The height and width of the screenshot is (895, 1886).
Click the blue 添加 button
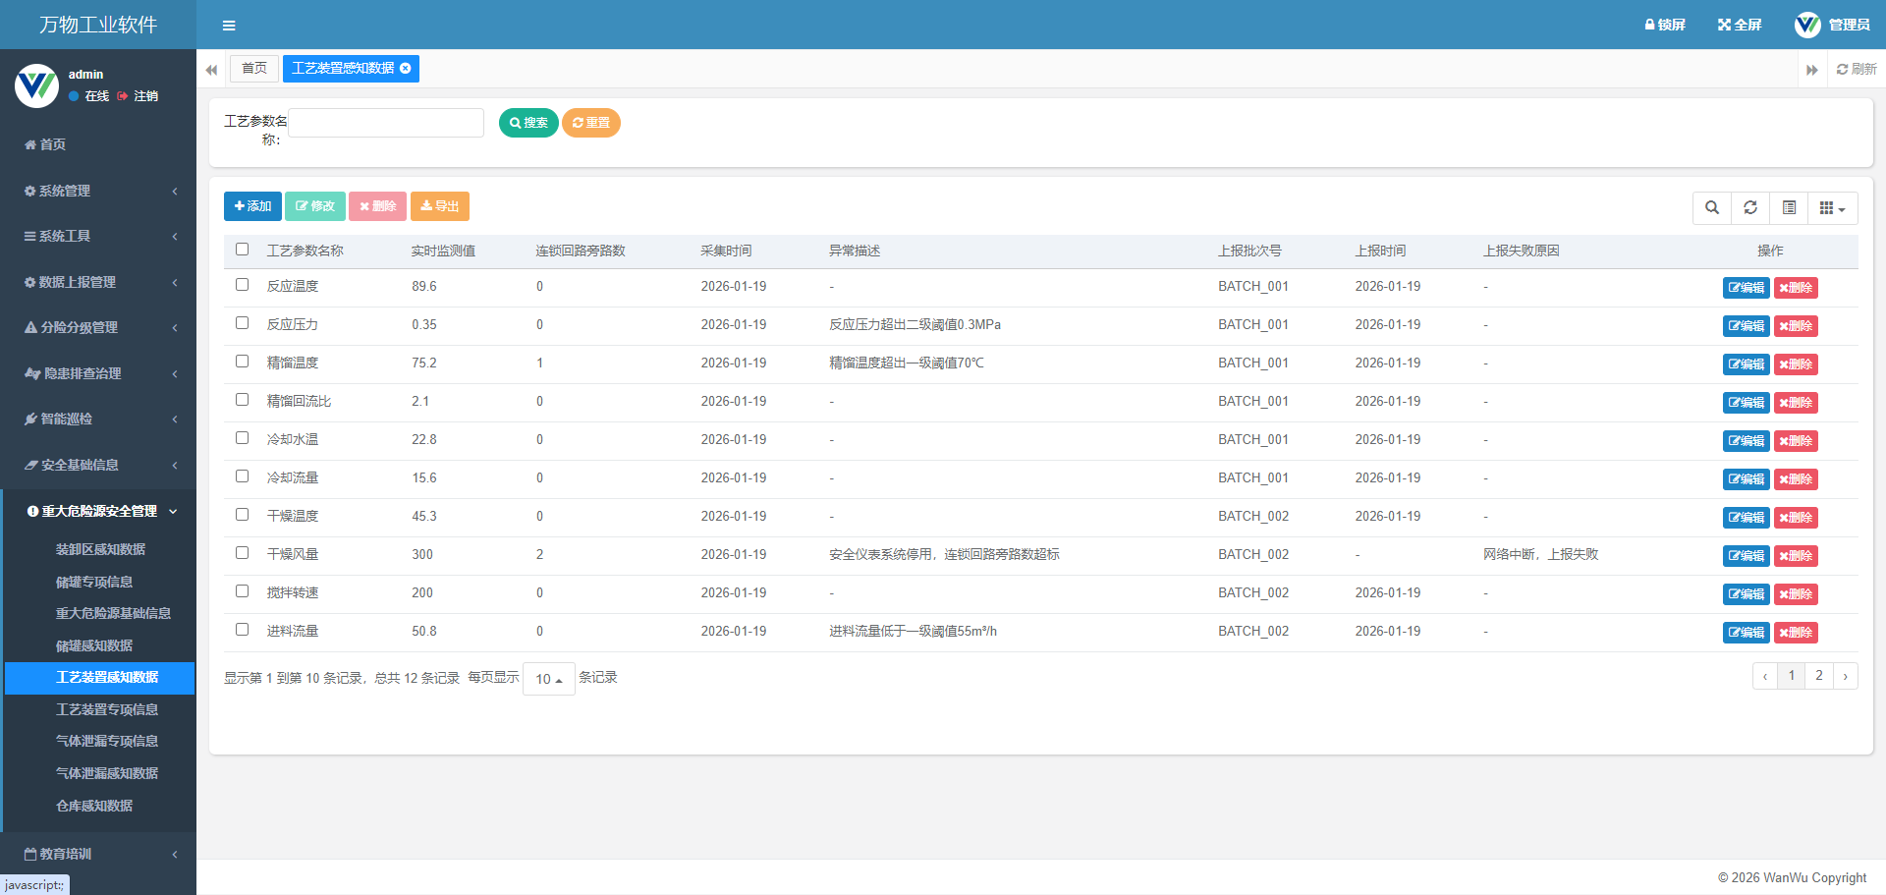(252, 206)
